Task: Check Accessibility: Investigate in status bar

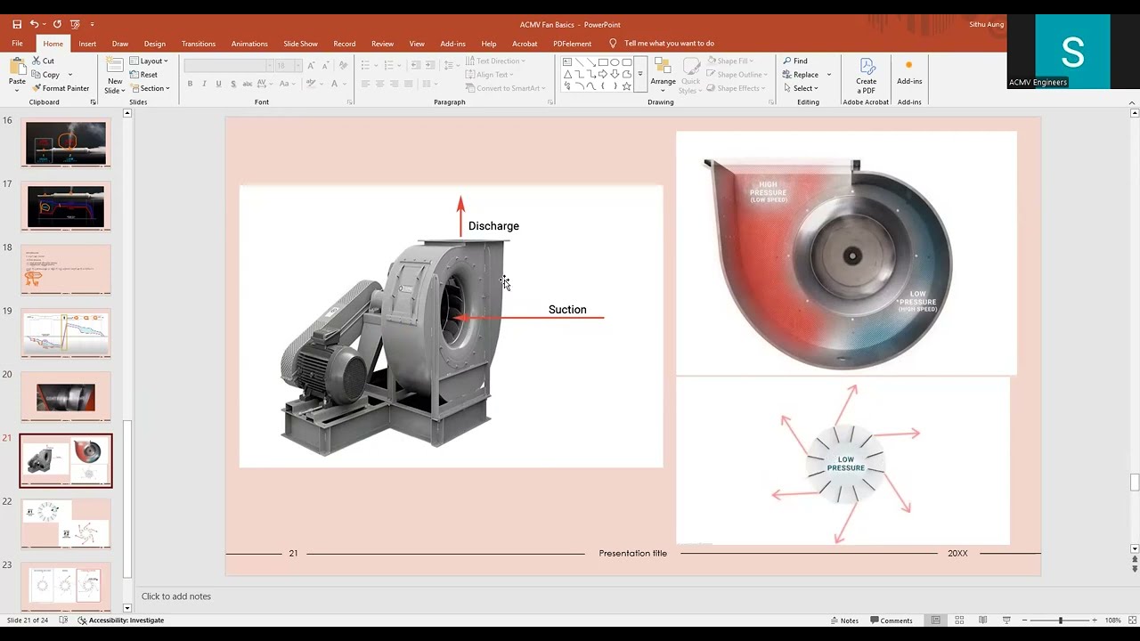Action: tap(121, 621)
